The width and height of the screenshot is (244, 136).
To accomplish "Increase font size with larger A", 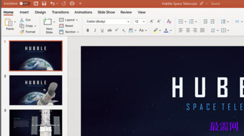I will [x=152, y=21].
